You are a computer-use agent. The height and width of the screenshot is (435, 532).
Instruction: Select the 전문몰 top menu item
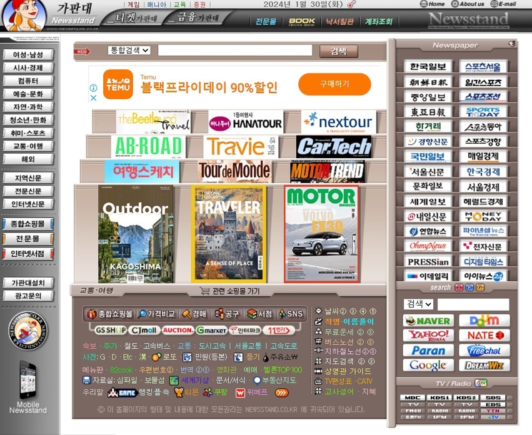(x=266, y=22)
